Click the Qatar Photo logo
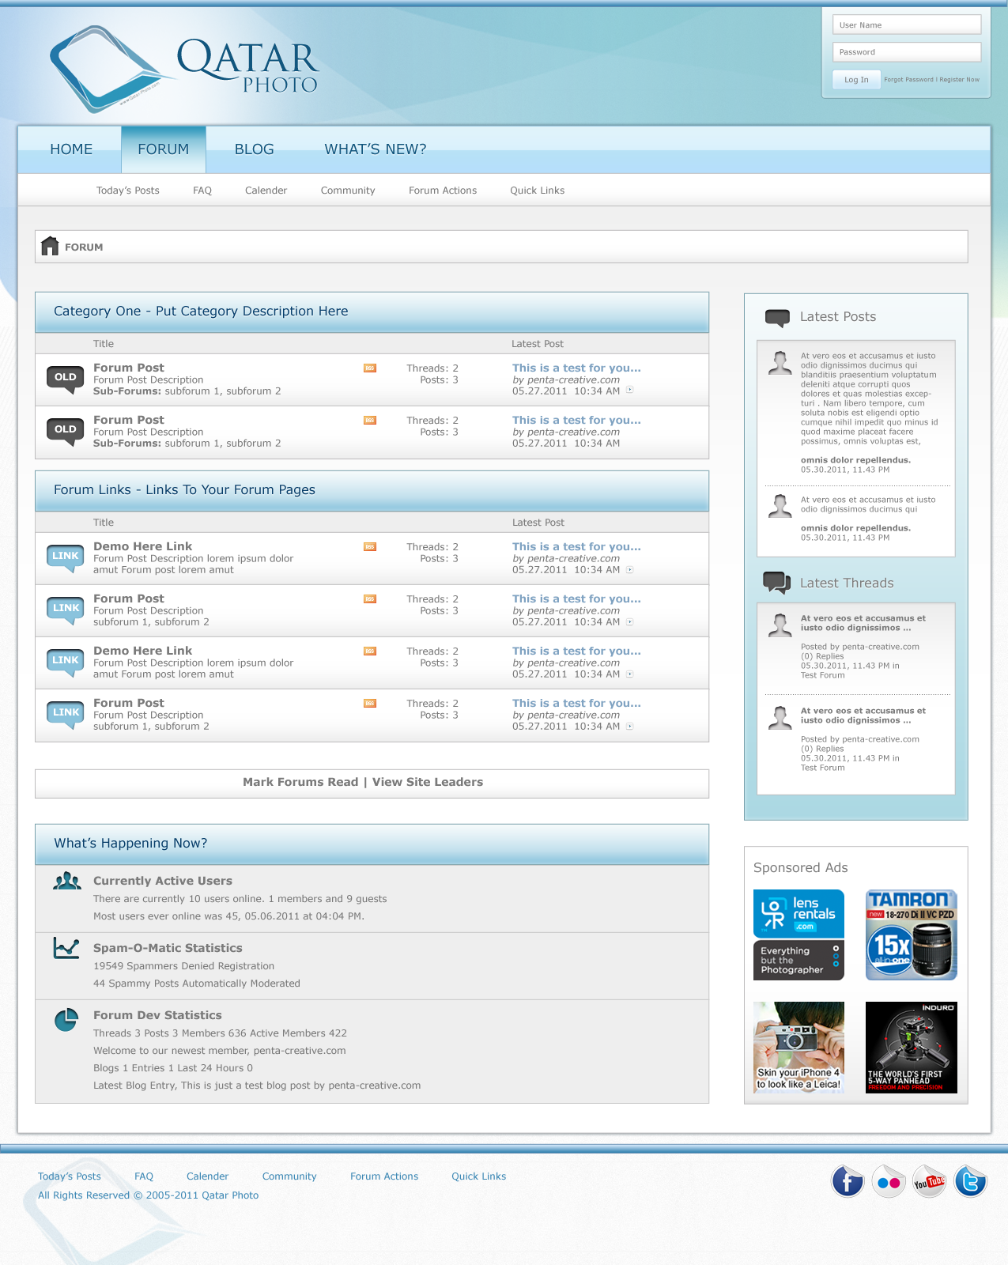The width and height of the screenshot is (1008, 1265). (183, 69)
